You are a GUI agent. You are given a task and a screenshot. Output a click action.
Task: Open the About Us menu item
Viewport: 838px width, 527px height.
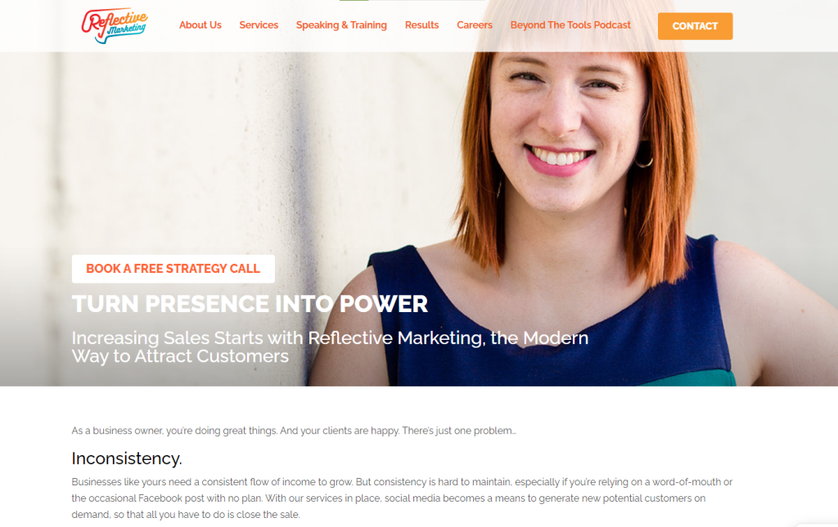200,25
